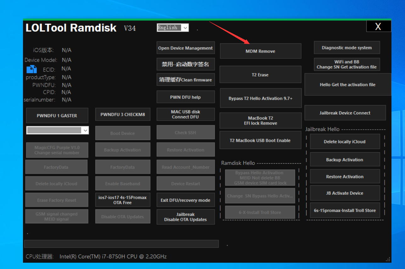Click the 6-X-Install Troll Store button
This screenshot has width=405, height=269.
coord(260,212)
